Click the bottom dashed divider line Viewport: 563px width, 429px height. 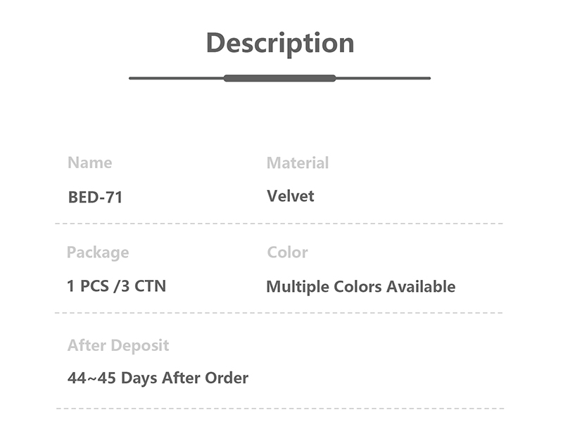pyautogui.click(x=279, y=409)
